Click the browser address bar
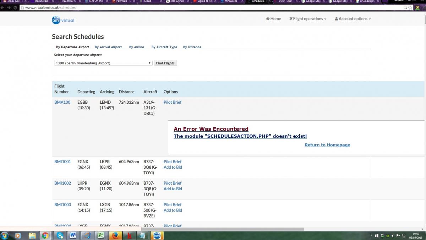 213,7
